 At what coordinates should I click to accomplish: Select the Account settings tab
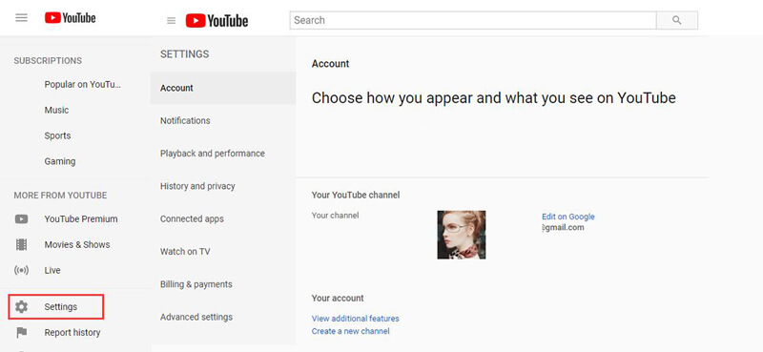[223, 88]
